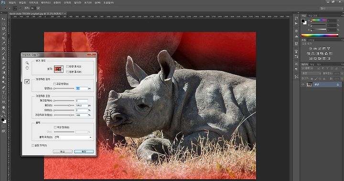Enable Decontaminate Colors (D) checkbox
344x181 pixels.
[x=55, y=127]
